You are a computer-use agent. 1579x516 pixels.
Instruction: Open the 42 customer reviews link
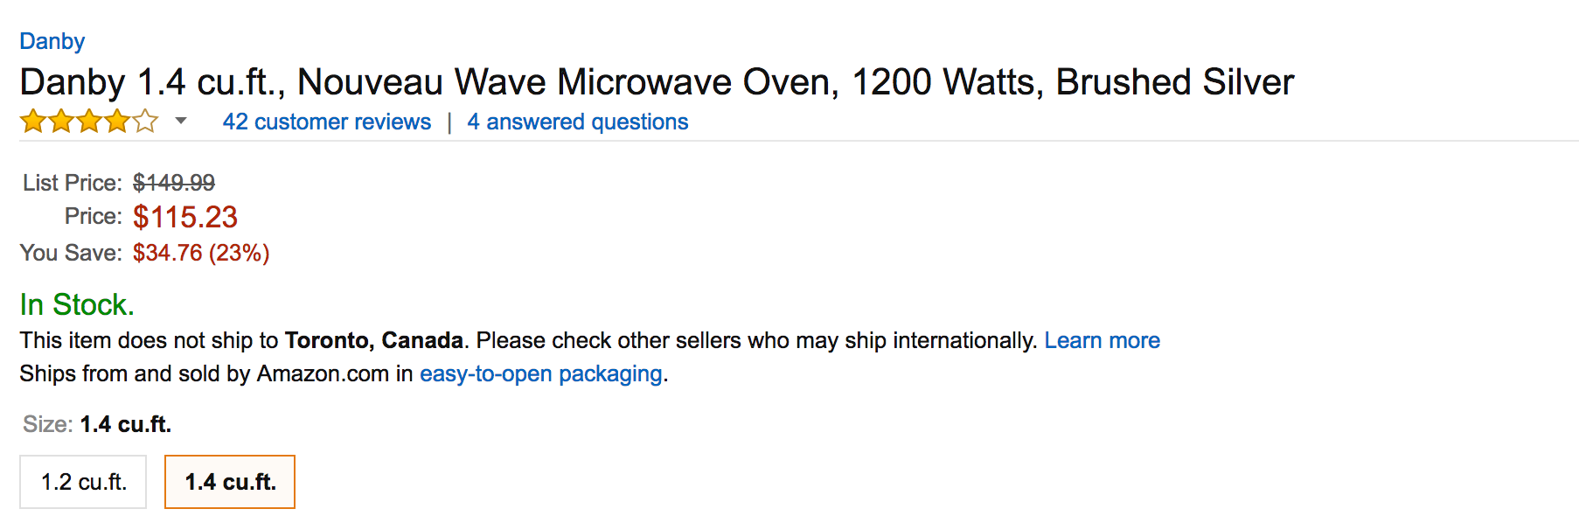coord(326,122)
